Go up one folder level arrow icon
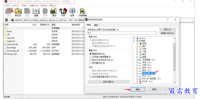Screen dimensions: 200x99 pyautogui.click(x=6, y=20)
